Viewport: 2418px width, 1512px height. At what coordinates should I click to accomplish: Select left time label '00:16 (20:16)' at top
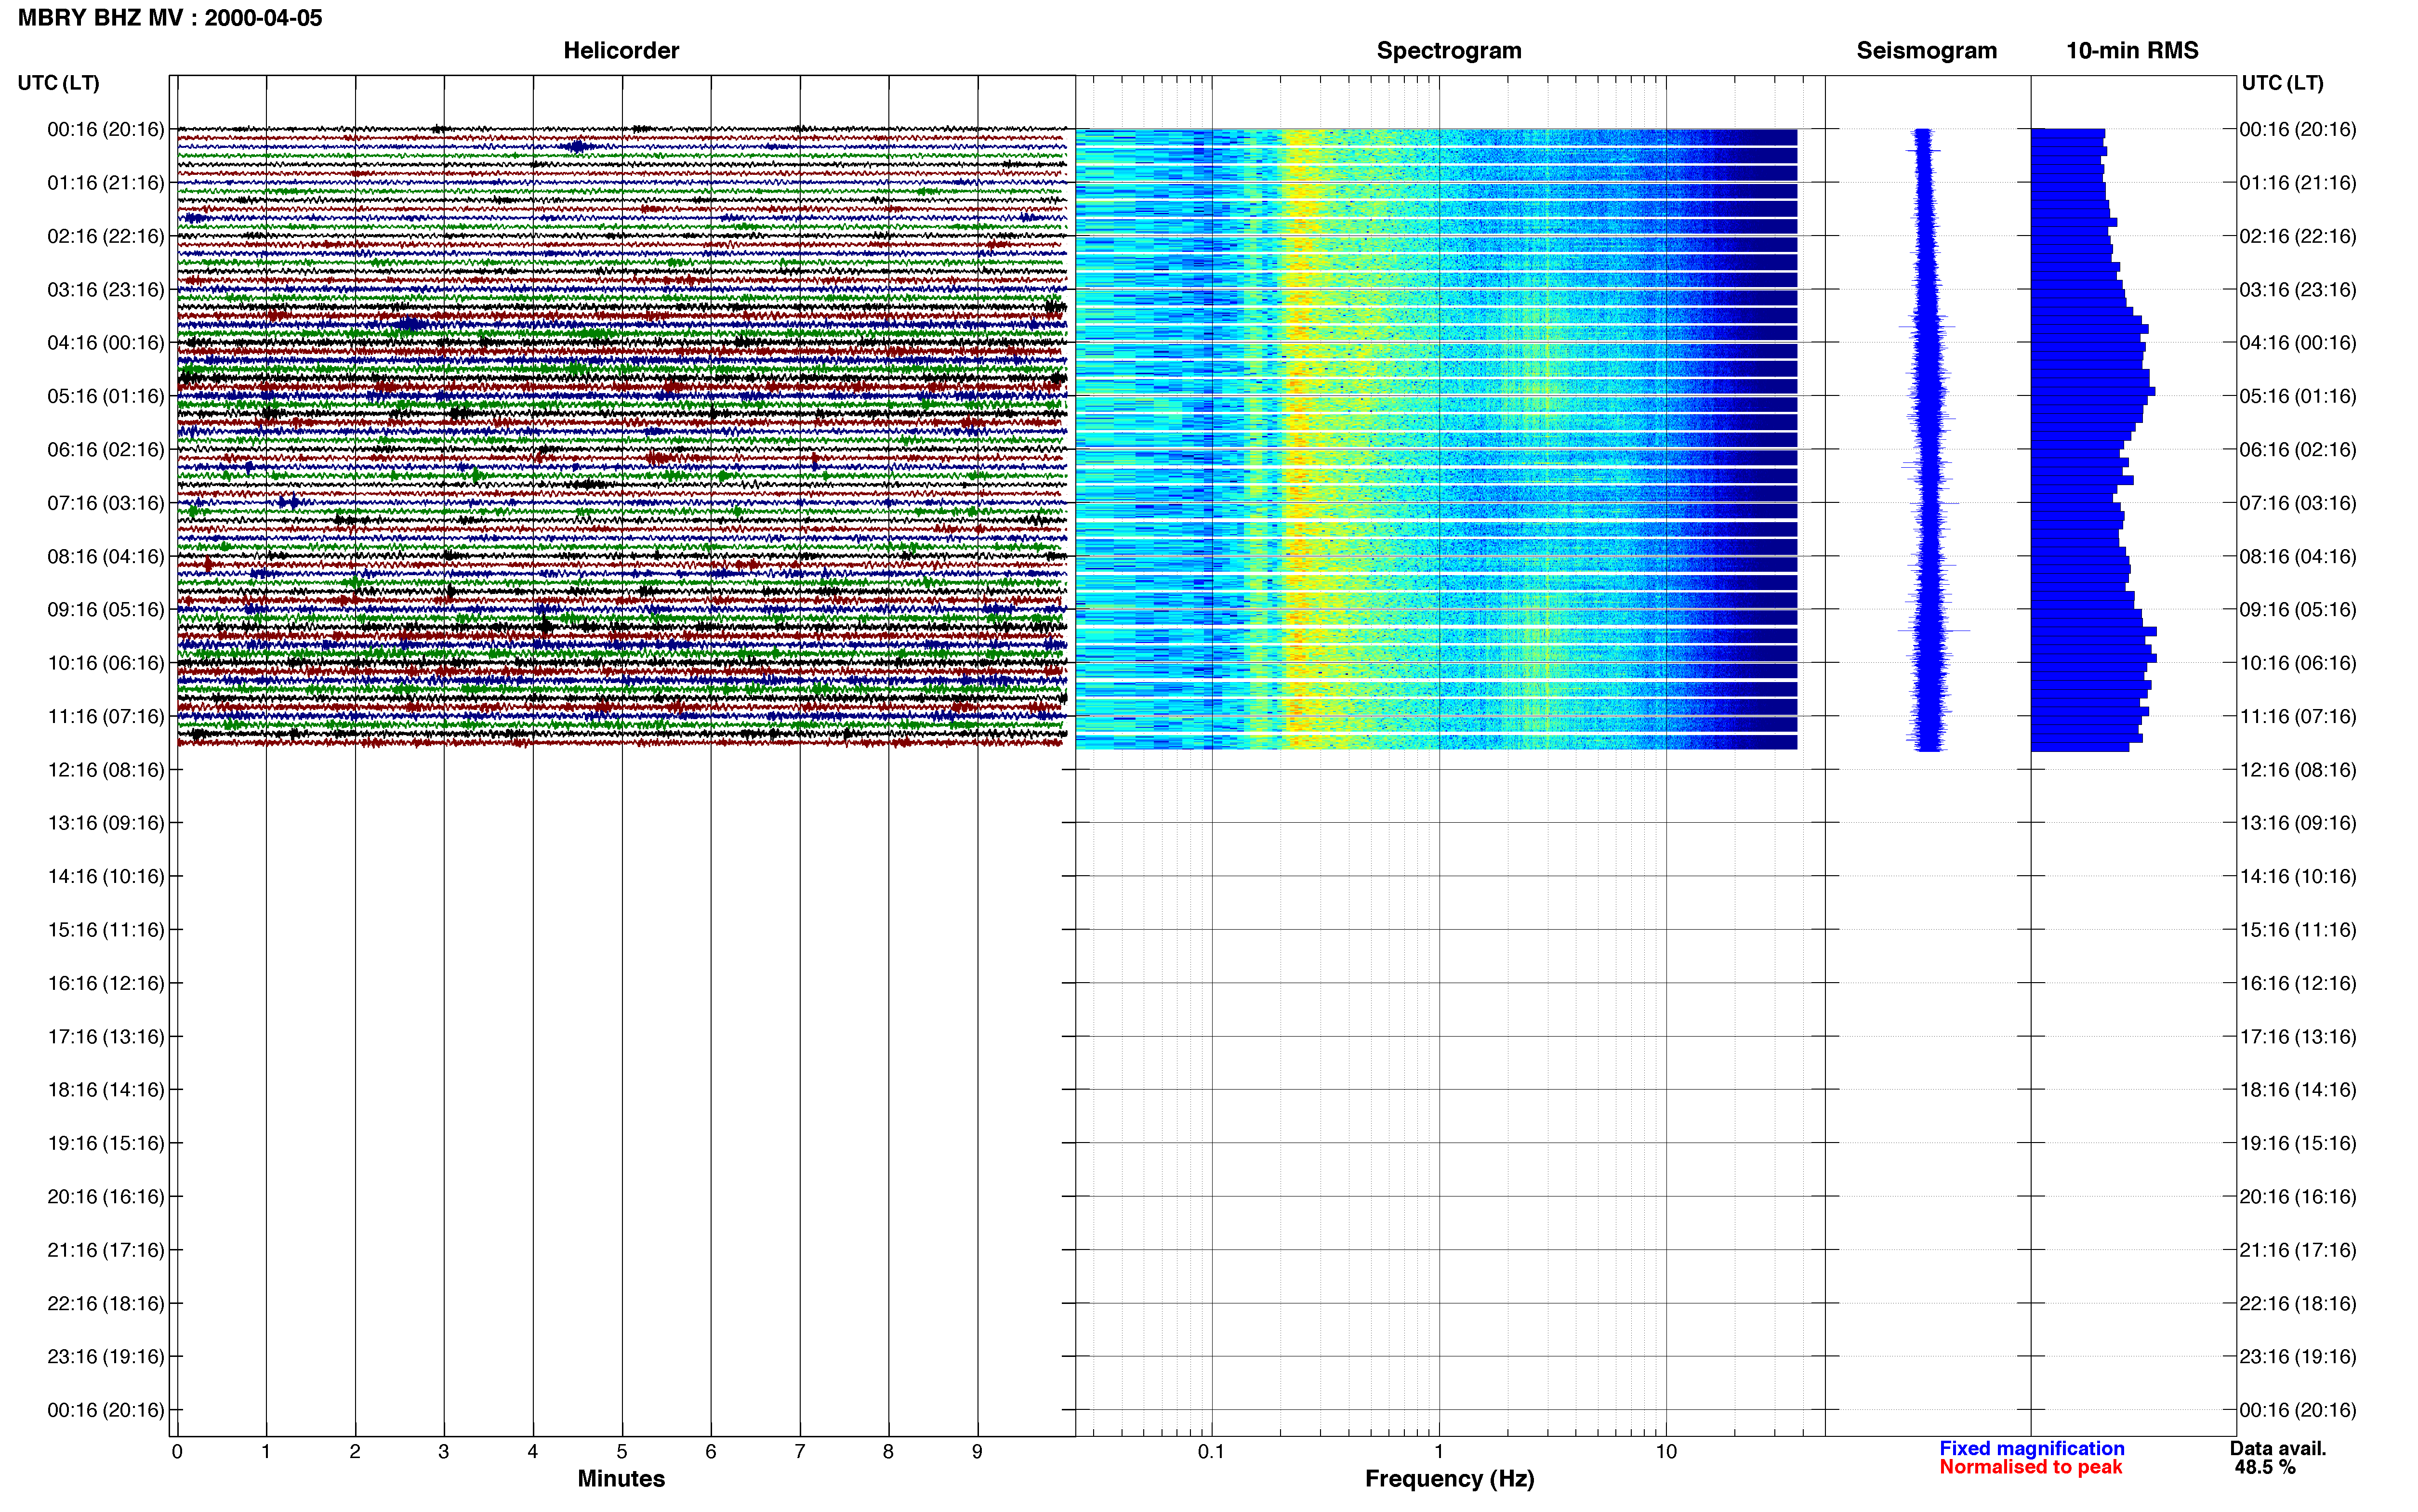106,129
